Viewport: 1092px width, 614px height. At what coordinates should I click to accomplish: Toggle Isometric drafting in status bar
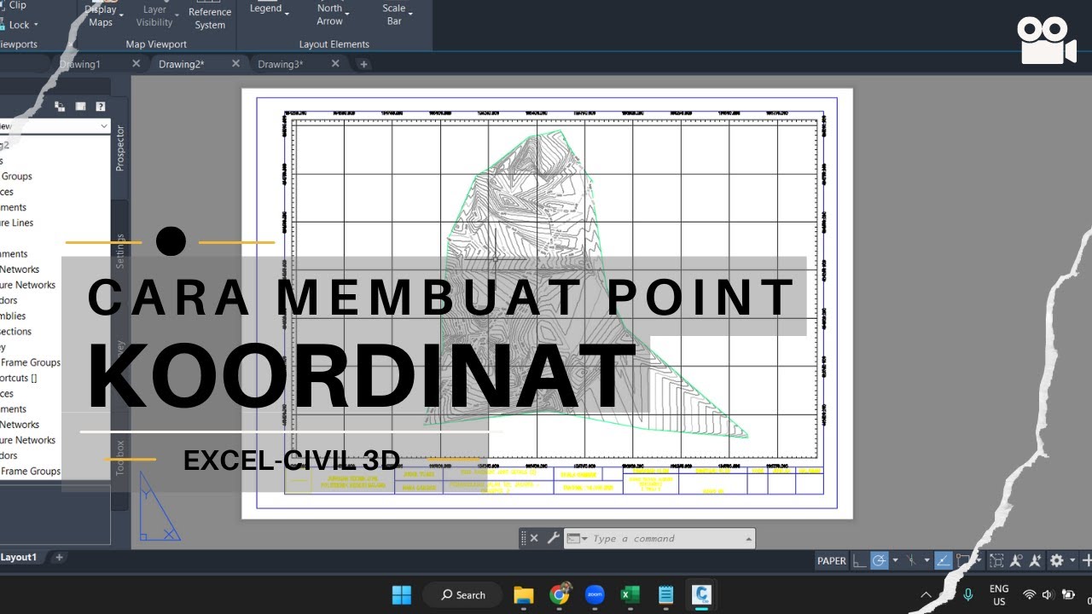(911, 560)
